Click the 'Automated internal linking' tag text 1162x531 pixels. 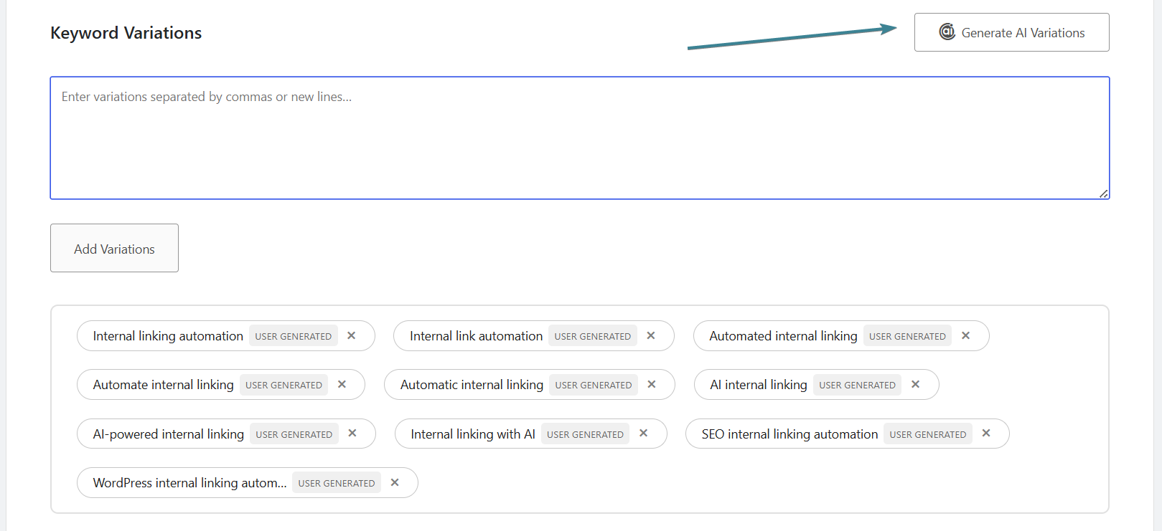point(783,336)
